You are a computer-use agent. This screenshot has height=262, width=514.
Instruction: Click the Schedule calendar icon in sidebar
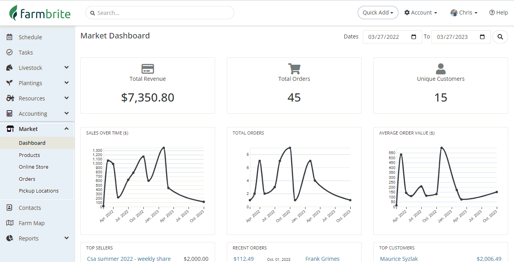pos(10,37)
